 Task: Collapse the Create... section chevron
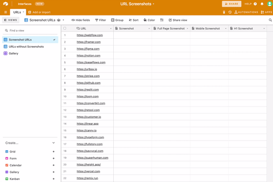click(54, 143)
